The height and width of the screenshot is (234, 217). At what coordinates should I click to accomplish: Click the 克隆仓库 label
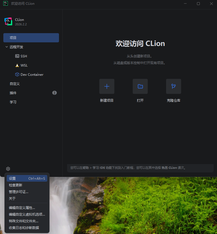point(174,101)
